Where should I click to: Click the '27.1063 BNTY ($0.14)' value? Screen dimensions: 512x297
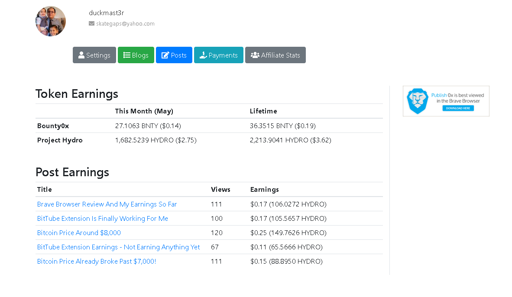click(148, 126)
